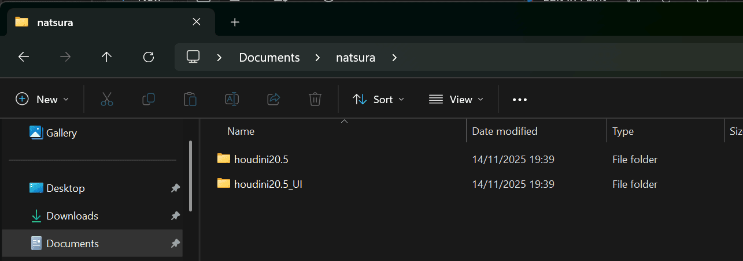
Task: Sort by the Date modified column header
Action: point(505,131)
